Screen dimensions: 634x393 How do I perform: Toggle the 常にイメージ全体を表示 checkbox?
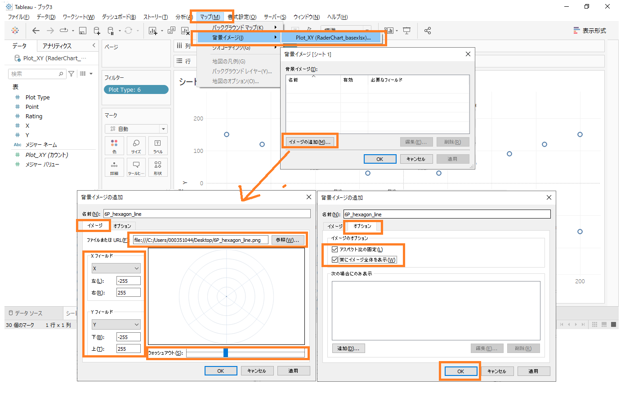click(335, 260)
